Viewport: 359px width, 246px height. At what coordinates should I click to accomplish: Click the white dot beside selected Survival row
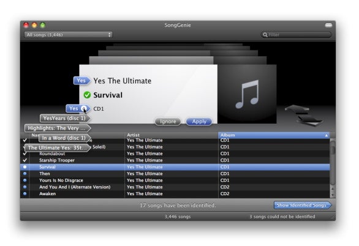25,167
